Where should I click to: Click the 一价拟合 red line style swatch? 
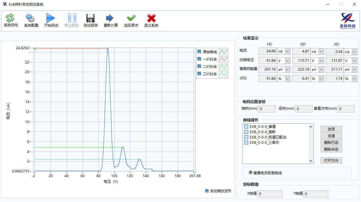coord(223,59)
